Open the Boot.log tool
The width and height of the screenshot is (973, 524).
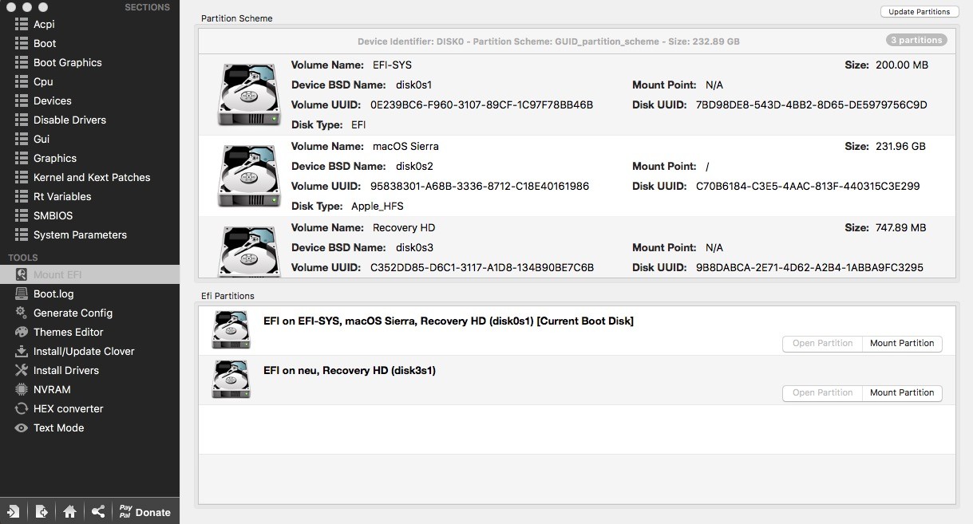(89, 294)
